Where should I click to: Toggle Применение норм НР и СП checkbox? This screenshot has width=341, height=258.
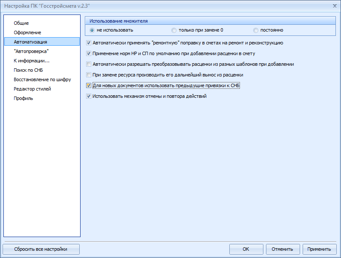coord(89,53)
